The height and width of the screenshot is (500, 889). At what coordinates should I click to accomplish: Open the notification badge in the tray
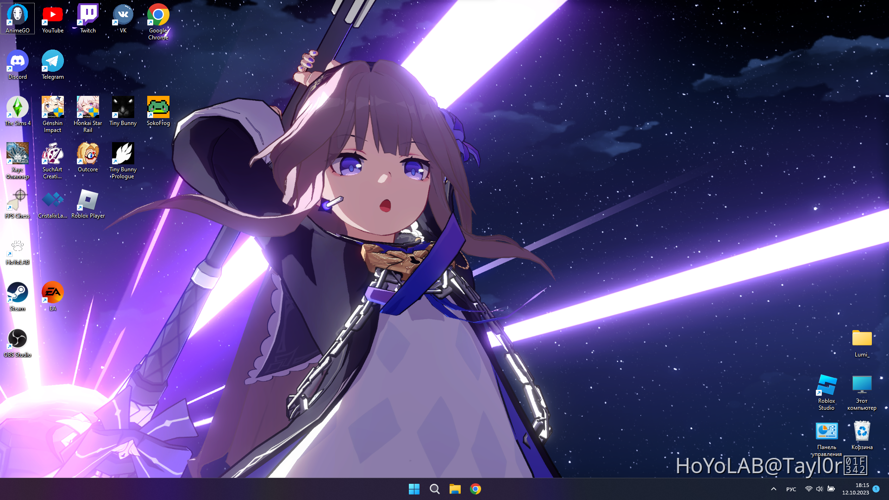(876, 488)
